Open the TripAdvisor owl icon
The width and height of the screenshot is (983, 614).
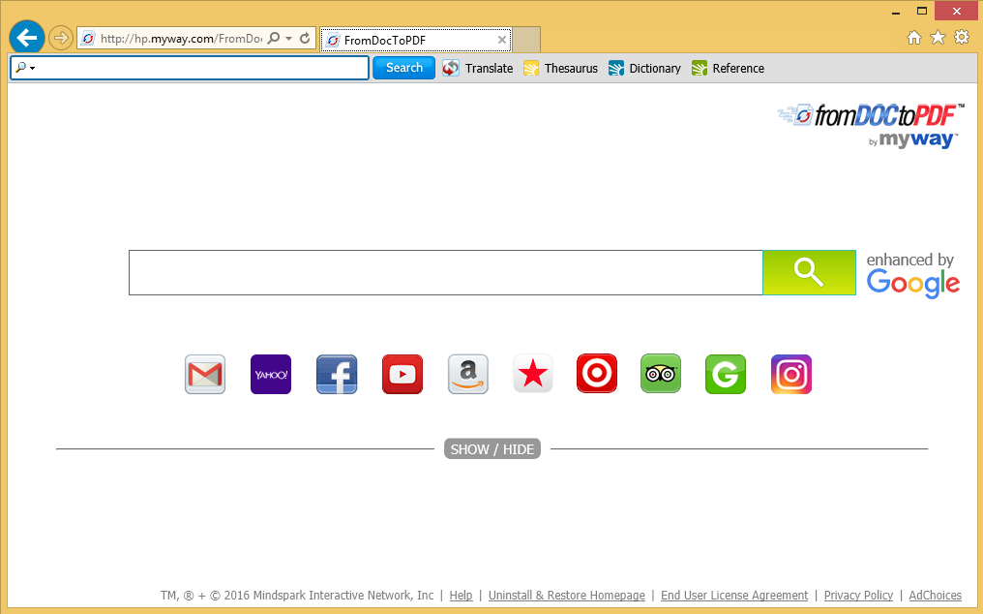click(661, 374)
